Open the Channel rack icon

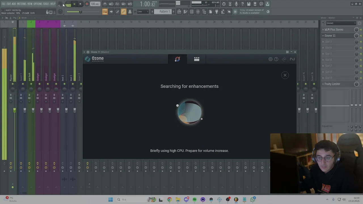tap(192, 12)
